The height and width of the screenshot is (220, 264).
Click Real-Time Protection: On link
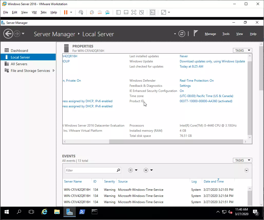coord(197,81)
